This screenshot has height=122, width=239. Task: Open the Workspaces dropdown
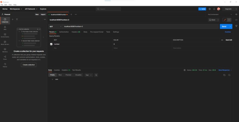click(x=16, y=9)
